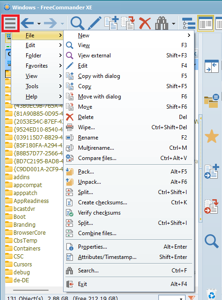Select the addins folder
Viewport: 222px width, 300px height.
(17, 177)
